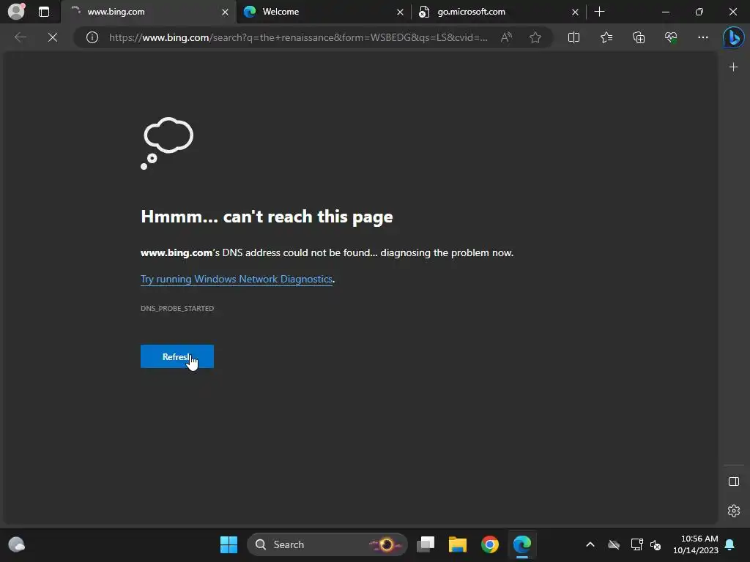Open the weather widget on taskbar
Viewport: 750px width, 562px height.
(x=17, y=544)
